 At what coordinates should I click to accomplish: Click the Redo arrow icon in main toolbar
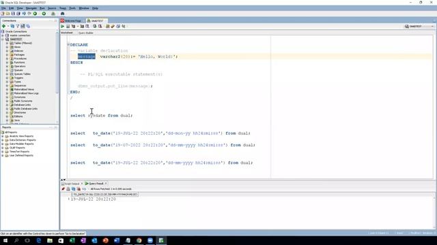[x=29, y=14]
